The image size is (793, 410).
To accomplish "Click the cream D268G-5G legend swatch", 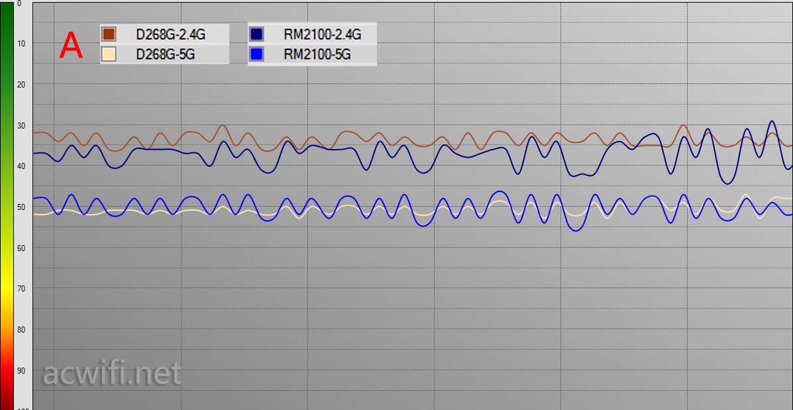I will coord(109,55).
